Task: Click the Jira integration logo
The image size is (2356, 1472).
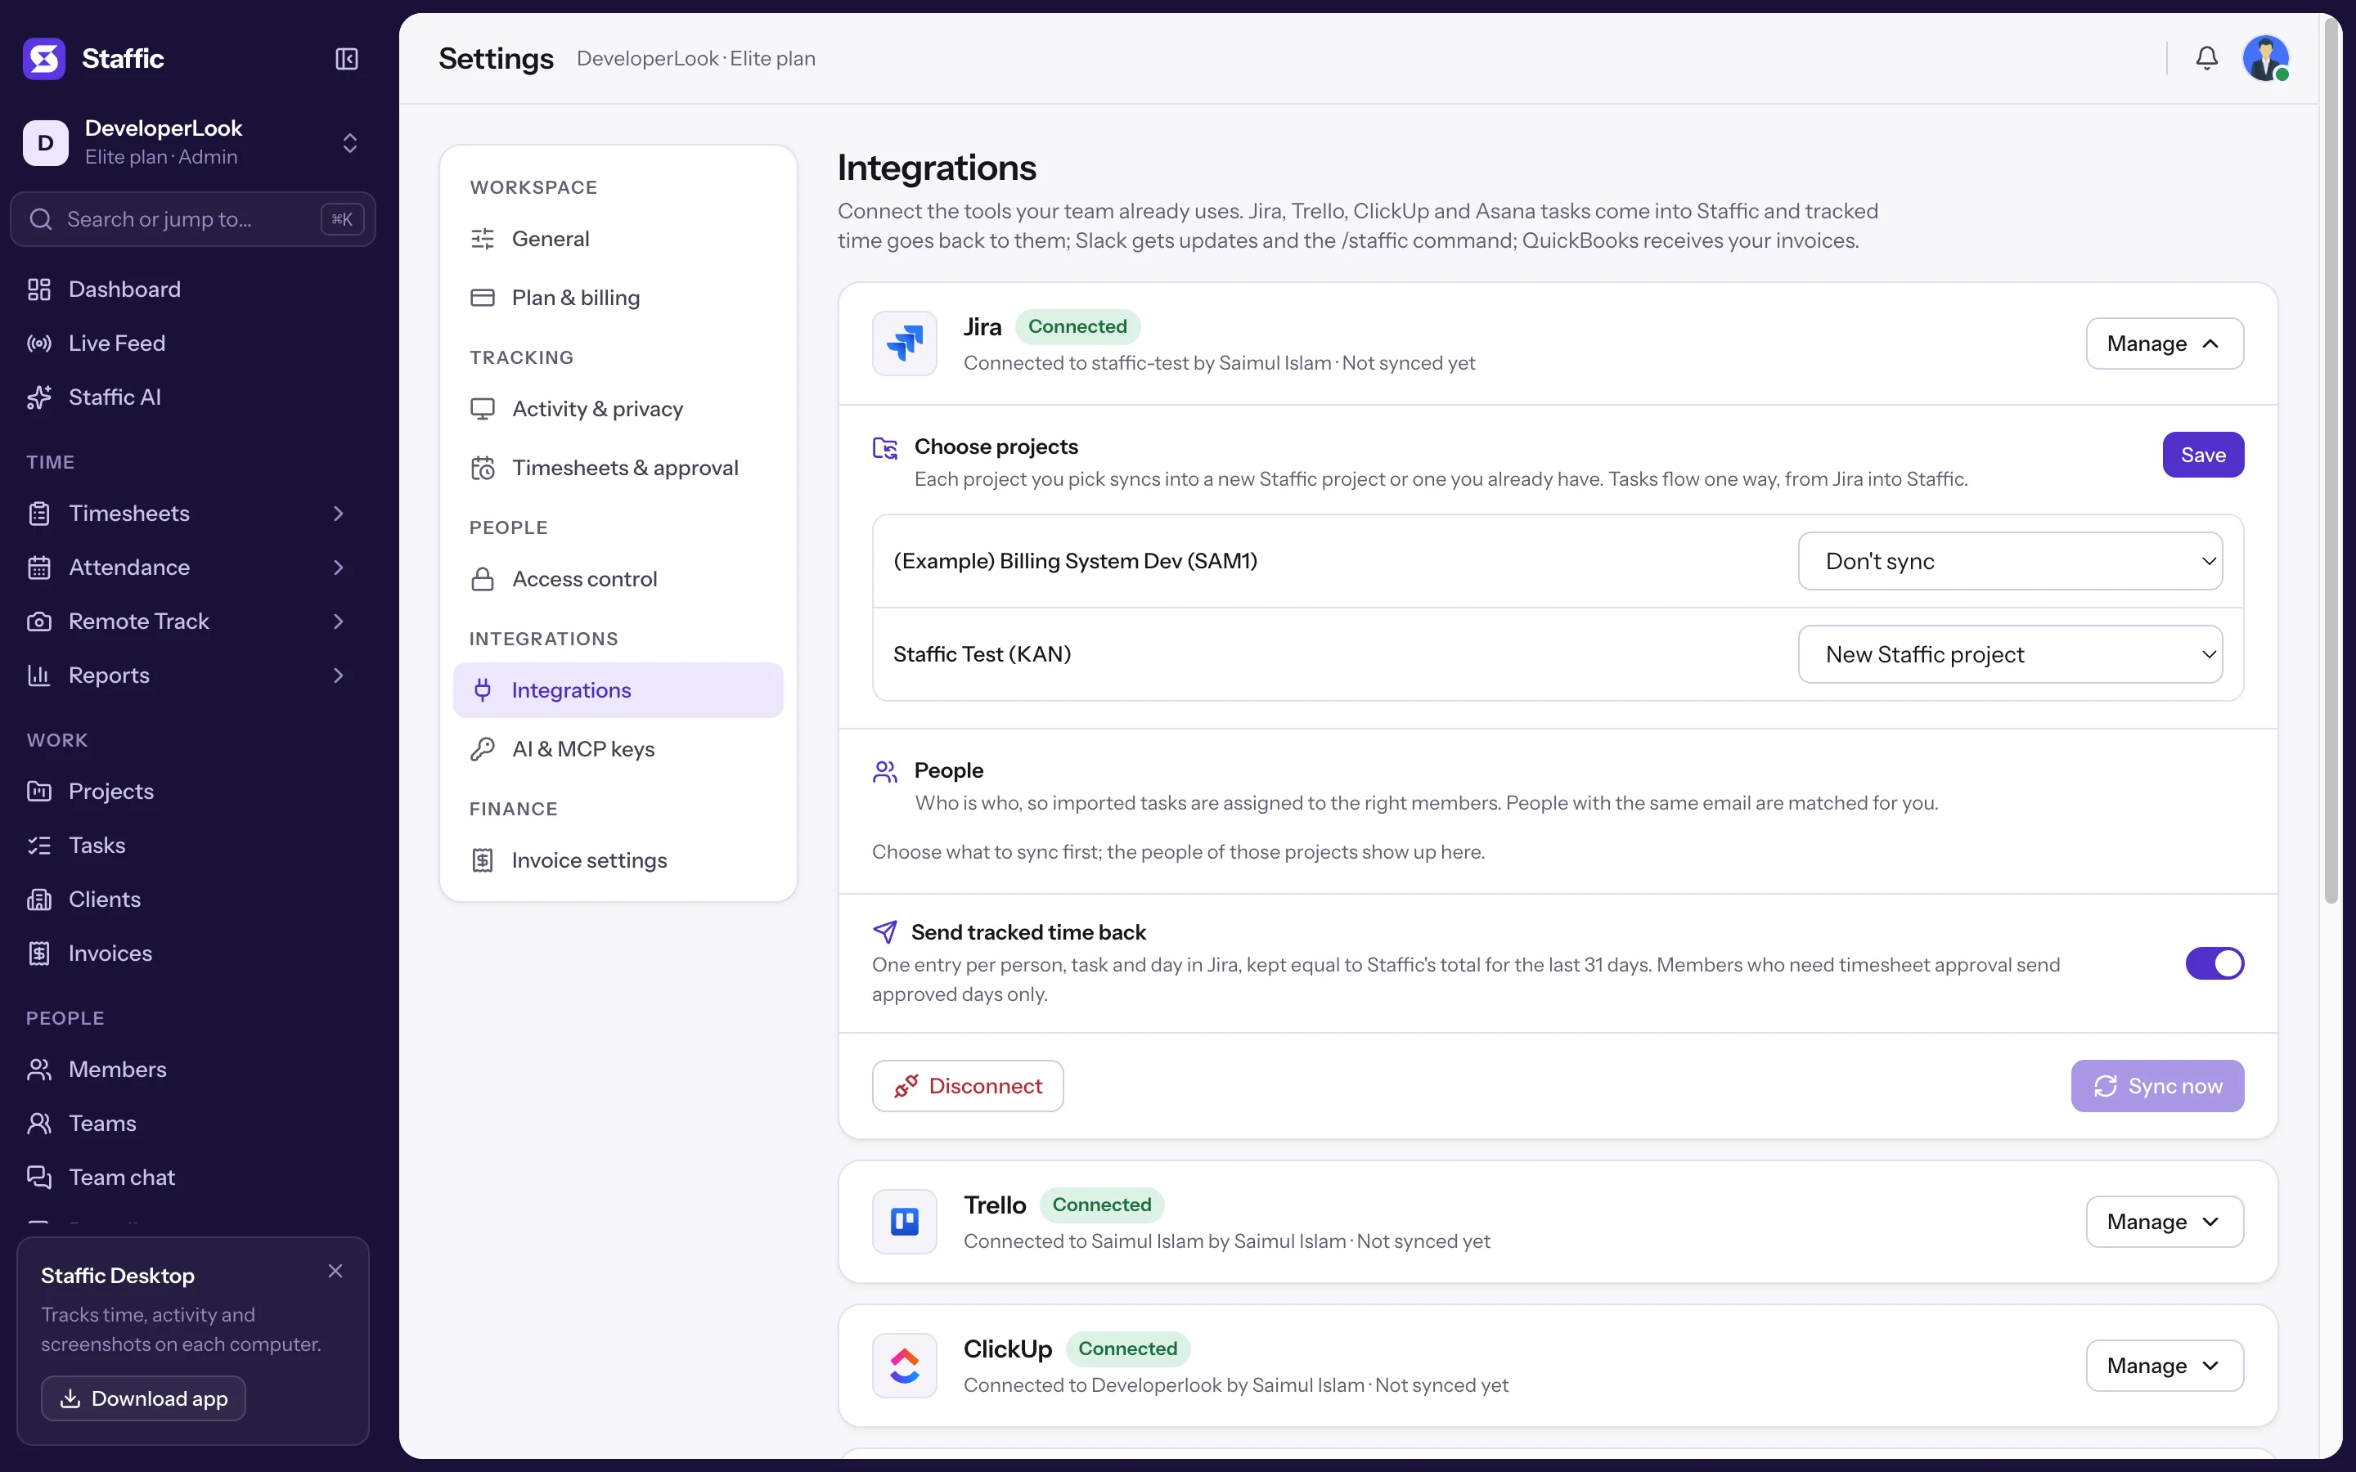Action: [x=905, y=343]
